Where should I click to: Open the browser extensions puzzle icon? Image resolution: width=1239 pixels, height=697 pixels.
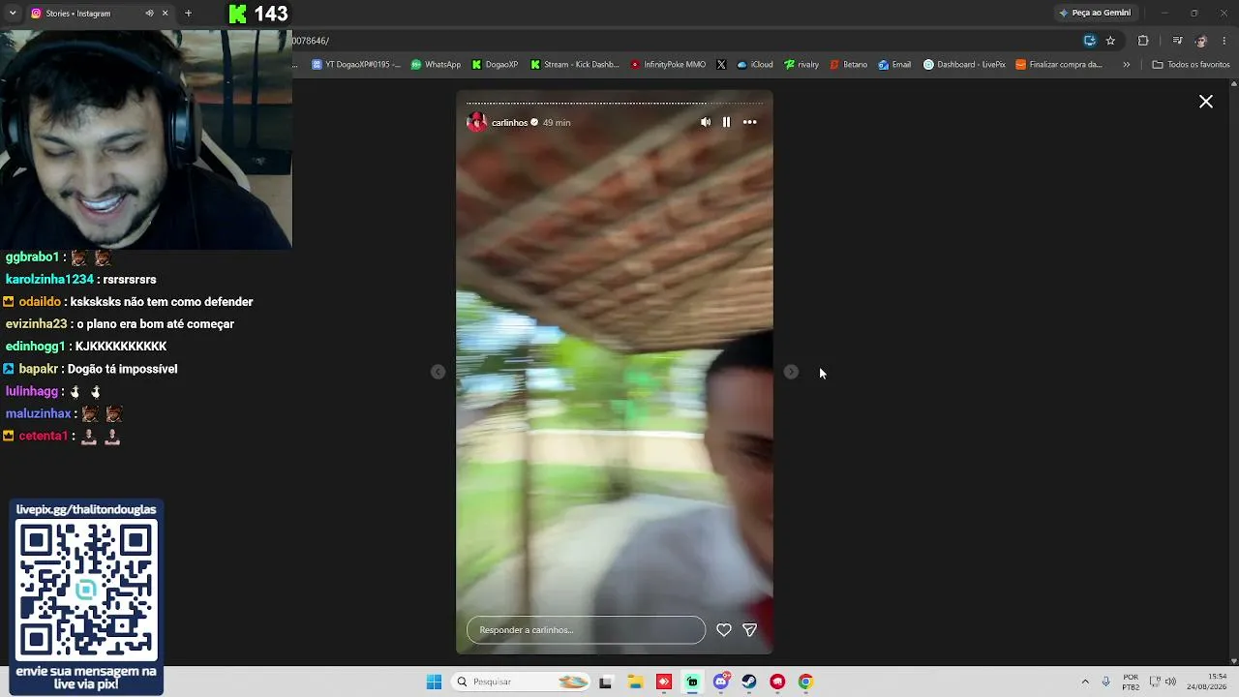1143,41
